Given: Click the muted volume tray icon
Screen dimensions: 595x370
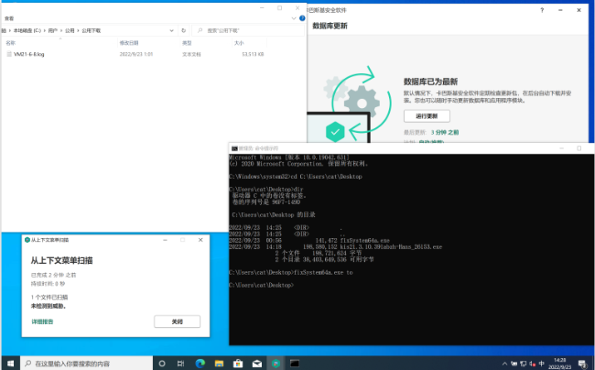Looking at the screenshot, I should click(533, 364).
